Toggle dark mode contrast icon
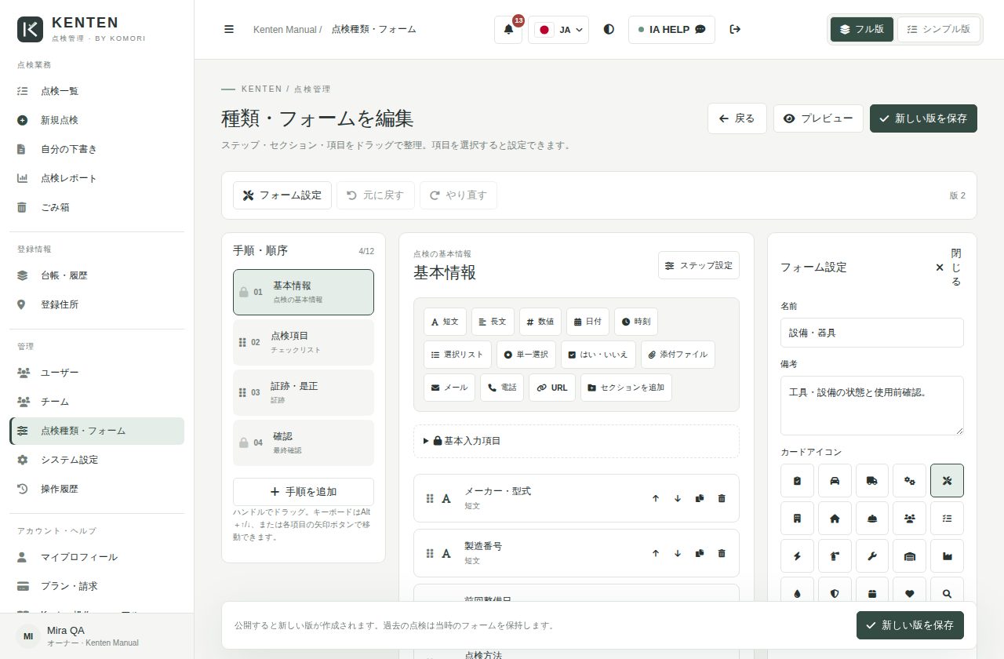Screen dimensions: 1004x659 609,30
